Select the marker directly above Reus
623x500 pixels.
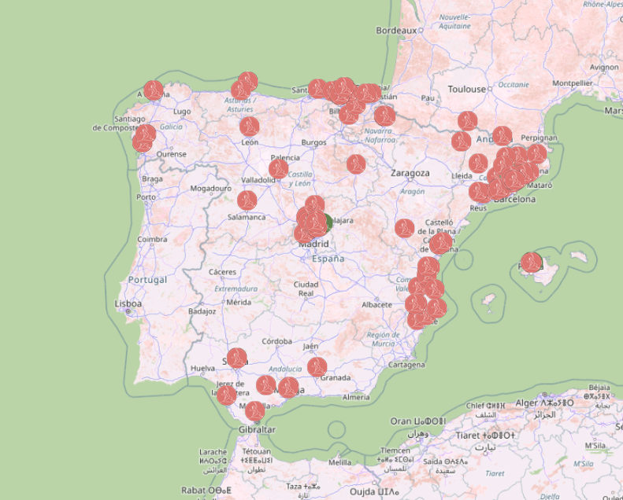click(479, 191)
